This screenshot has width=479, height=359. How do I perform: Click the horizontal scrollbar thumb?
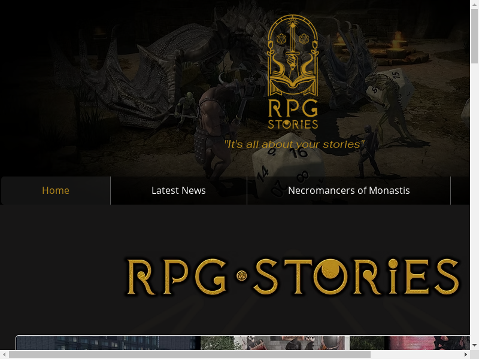[x=189, y=354]
